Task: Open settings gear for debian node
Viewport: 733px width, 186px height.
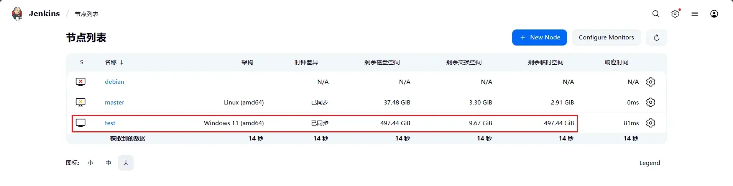Action: 651,82
